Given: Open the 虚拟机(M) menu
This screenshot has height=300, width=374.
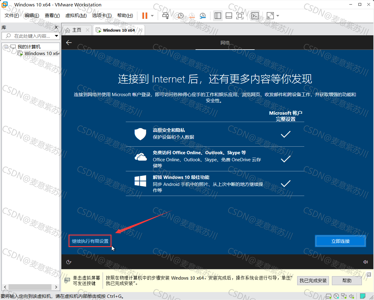Looking at the screenshot, I should (76, 16).
